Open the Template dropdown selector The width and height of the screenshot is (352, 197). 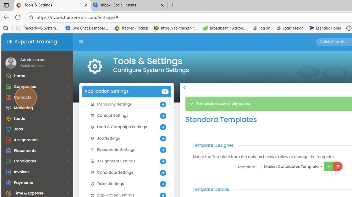pos(293,166)
